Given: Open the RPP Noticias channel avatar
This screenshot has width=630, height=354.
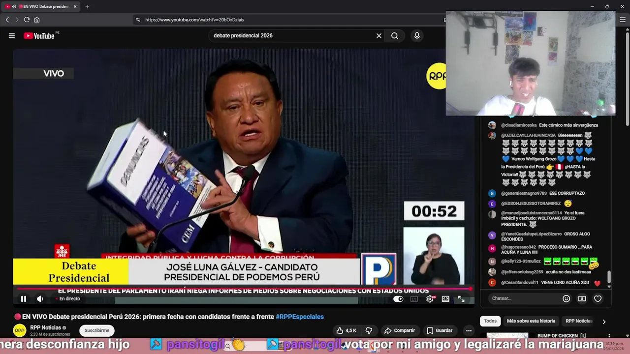Looking at the screenshot, I should pyautogui.click(x=20, y=330).
